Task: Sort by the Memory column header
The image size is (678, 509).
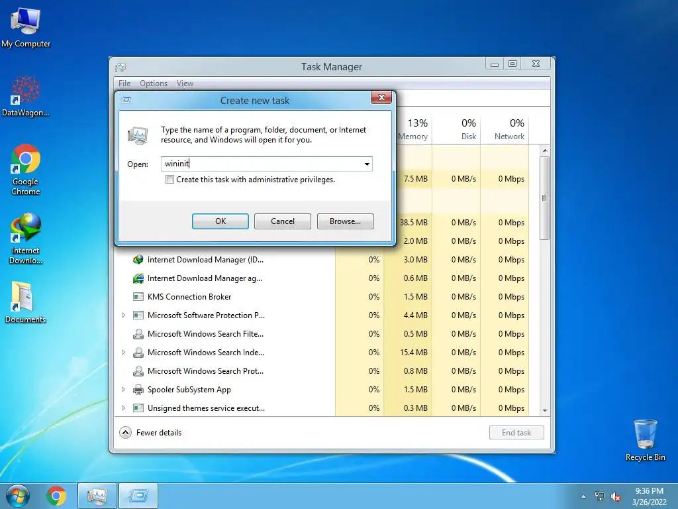Action: point(412,129)
